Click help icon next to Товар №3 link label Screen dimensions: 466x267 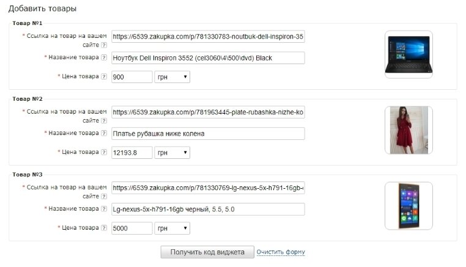coord(104,197)
